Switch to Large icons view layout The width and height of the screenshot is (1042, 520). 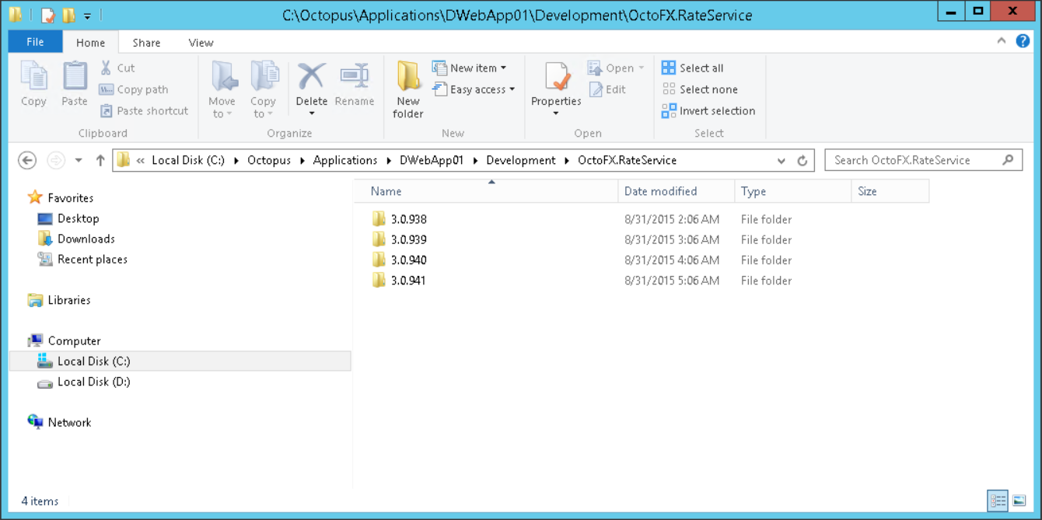tap(1019, 501)
